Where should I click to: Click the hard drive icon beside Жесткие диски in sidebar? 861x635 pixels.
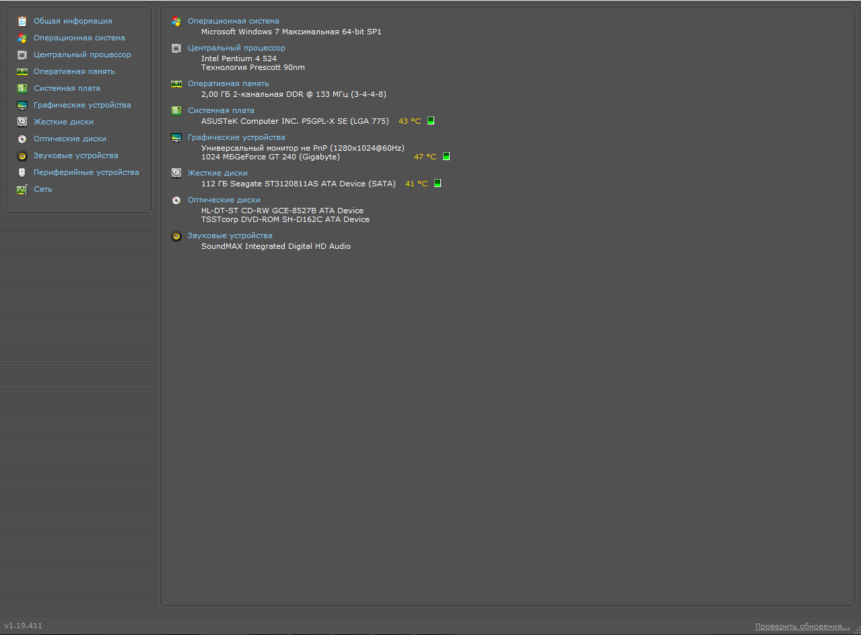[22, 122]
